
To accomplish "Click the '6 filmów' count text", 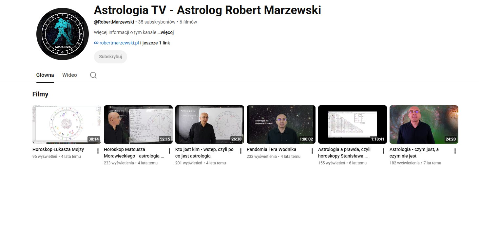I will click(x=188, y=22).
